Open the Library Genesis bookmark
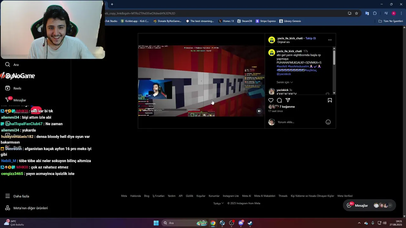The height and width of the screenshot is (228, 406). [x=290, y=21]
